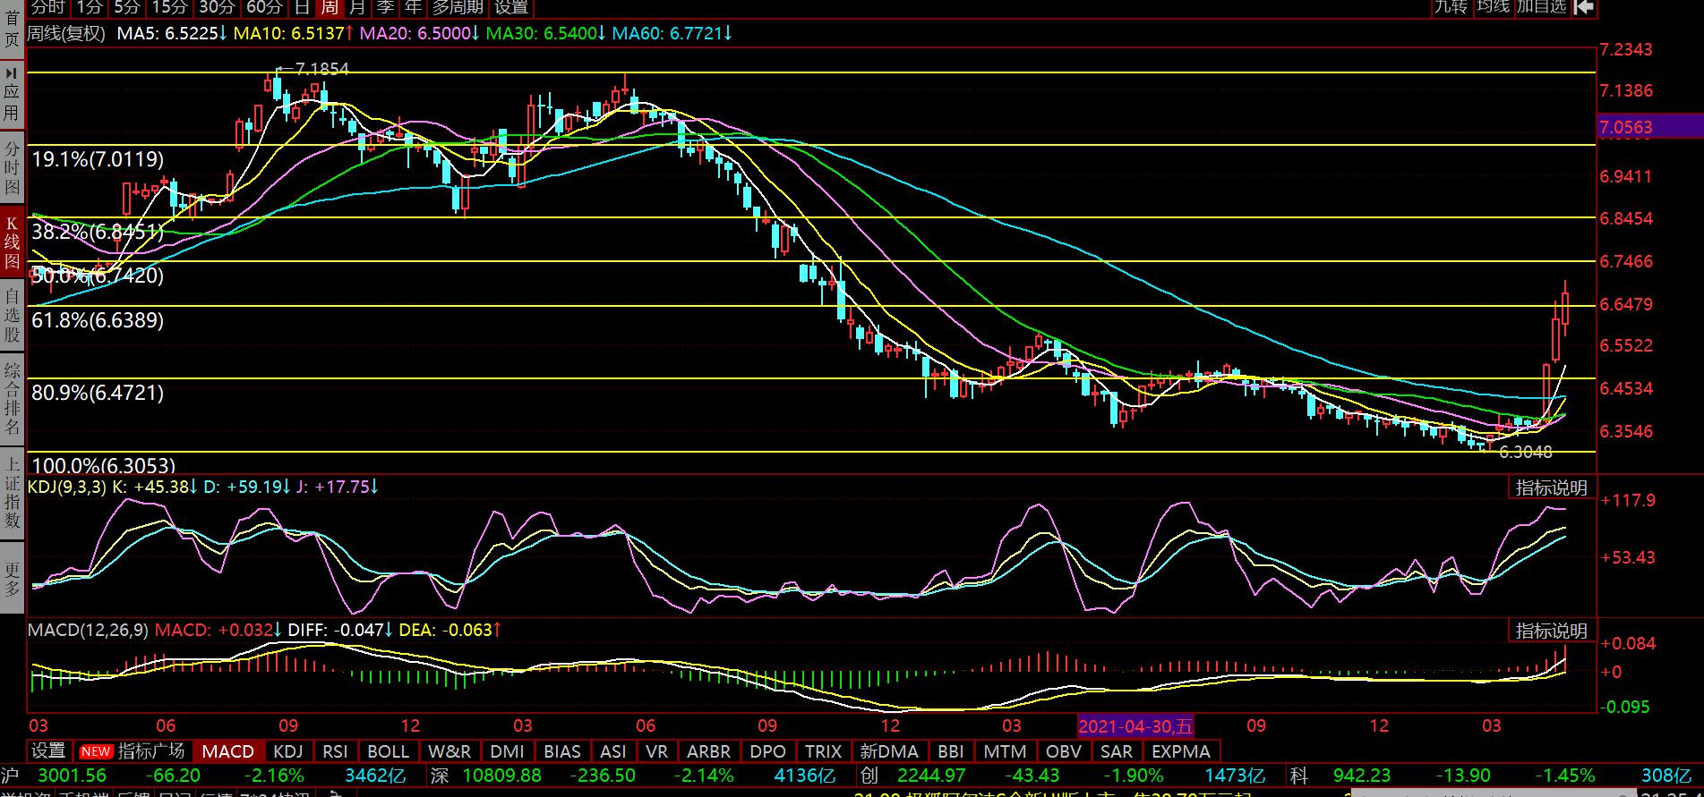Switch to the daily 日 K-line tab
1704x797 pixels.
(x=303, y=7)
